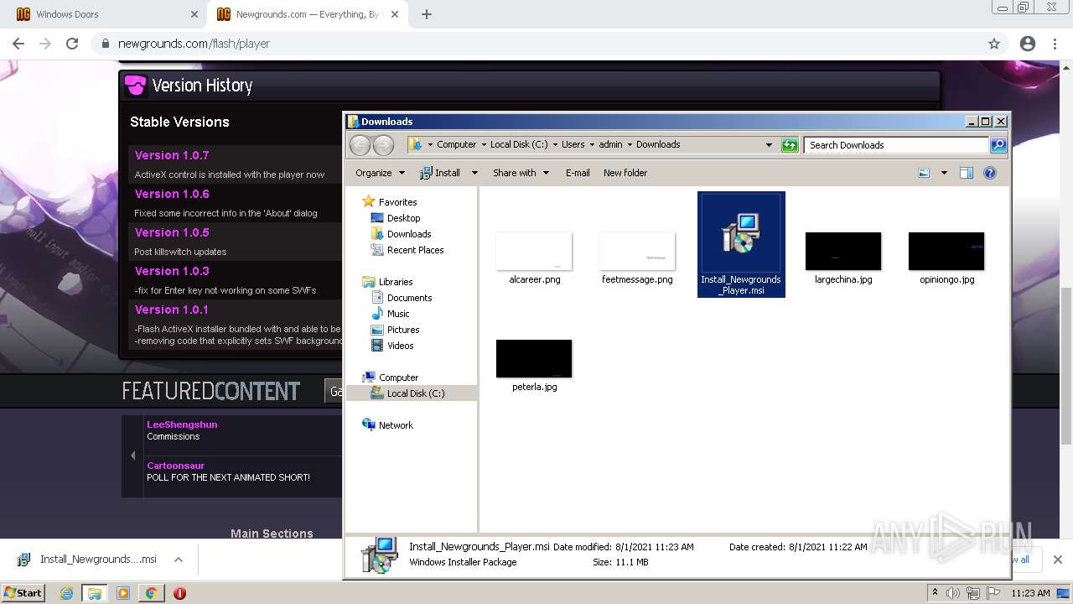Screen dimensions: 1073x604
Task: Refresh the Downloads folder view
Action: pos(790,145)
